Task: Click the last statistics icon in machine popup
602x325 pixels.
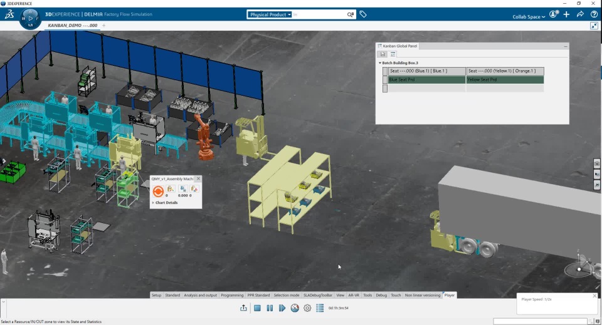Action: pyautogui.click(x=194, y=188)
